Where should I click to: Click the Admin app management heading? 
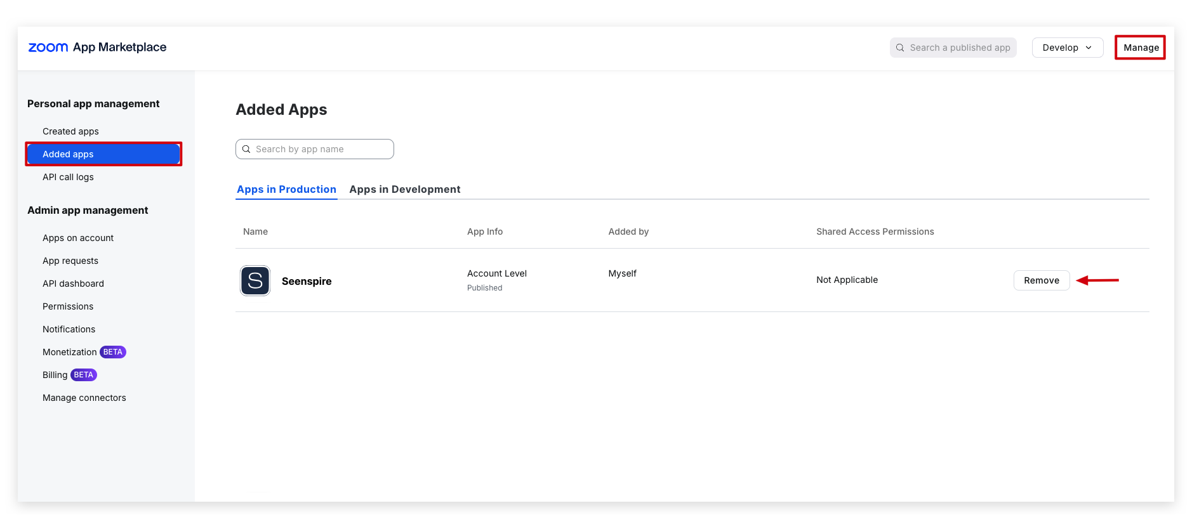coord(88,211)
